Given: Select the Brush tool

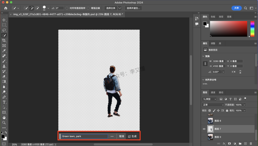Looking at the screenshot, I should tap(4, 61).
